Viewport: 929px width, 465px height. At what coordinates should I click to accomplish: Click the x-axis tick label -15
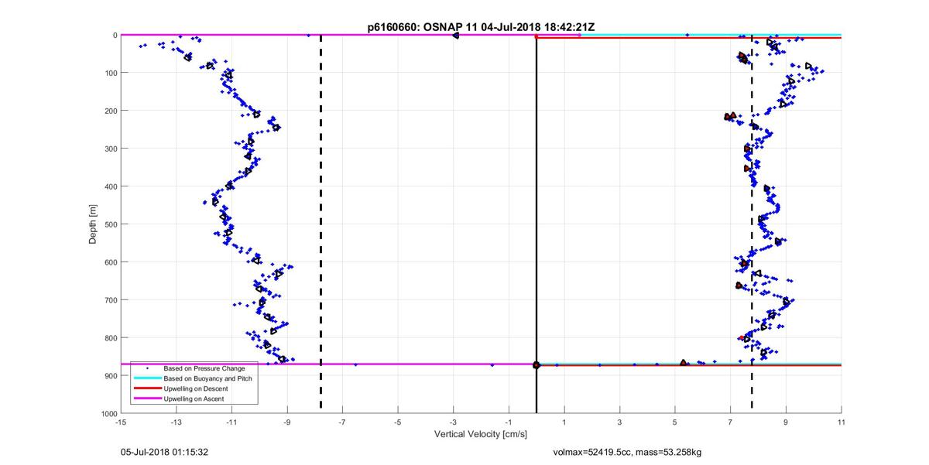pyautogui.click(x=120, y=422)
